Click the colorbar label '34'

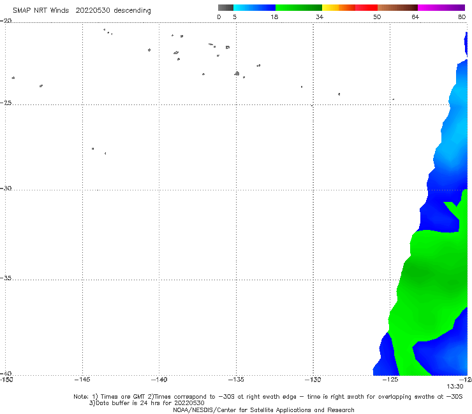(x=320, y=17)
